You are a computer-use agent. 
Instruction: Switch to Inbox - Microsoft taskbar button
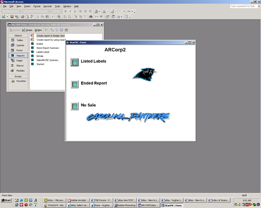[x=55, y=200]
